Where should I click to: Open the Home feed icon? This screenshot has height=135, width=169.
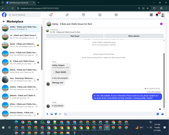tap(51, 15)
